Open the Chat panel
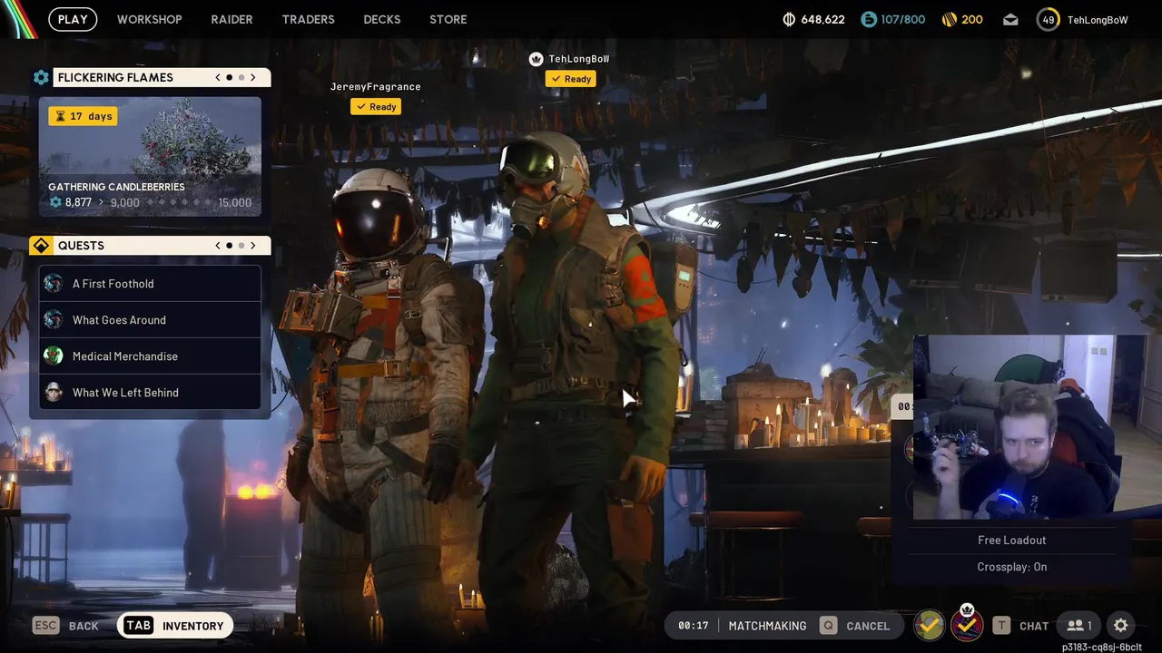Image resolution: width=1162 pixels, height=653 pixels. tap(1020, 626)
